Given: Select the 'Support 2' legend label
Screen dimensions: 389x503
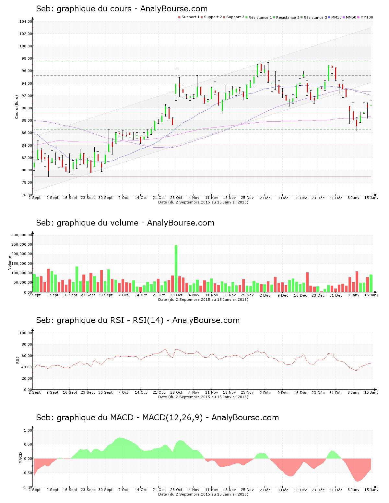Looking at the screenshot, I should (x=213, y=17).
